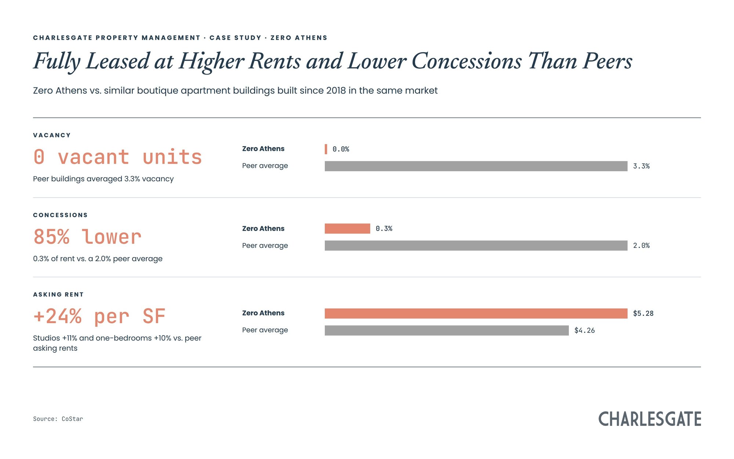Viewport: 734px width, 459px height.
Task: Click the Source: CoStar note
Action: coord(58,419)
